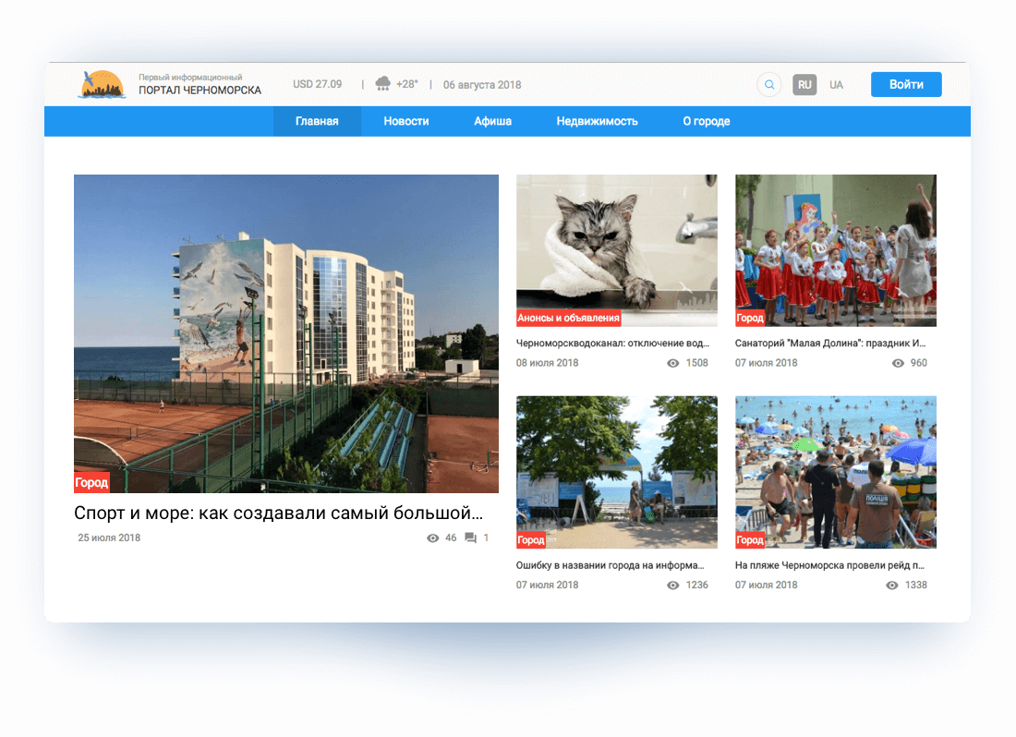The width and height of the screenshot is (1016, 737).
Task: Click the eye icon next to 1338 views
Action: [891, 585]
